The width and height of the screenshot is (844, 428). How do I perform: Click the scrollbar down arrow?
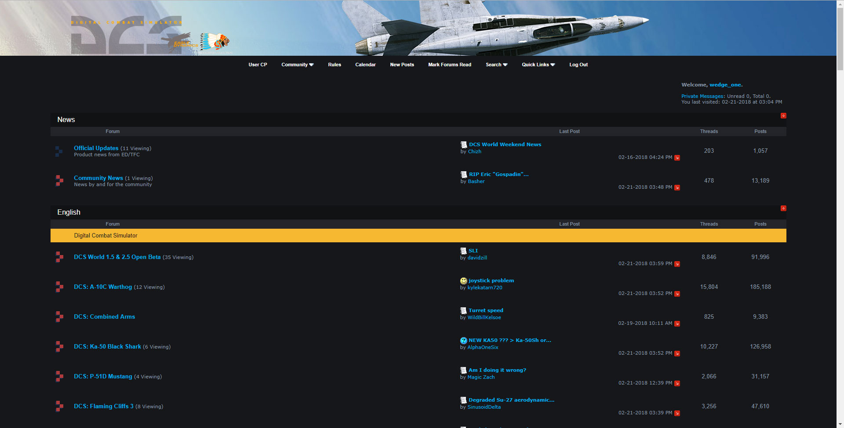pos(840,424)
